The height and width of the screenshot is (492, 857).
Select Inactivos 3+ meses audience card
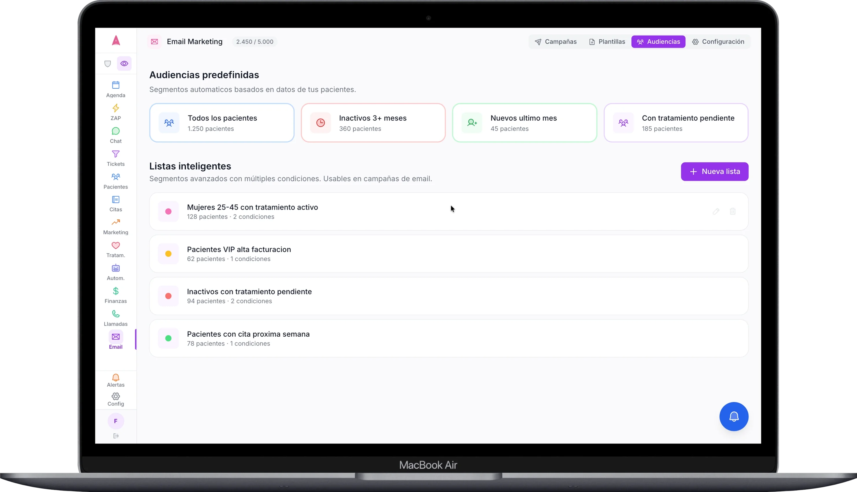[x=373, y=123]
